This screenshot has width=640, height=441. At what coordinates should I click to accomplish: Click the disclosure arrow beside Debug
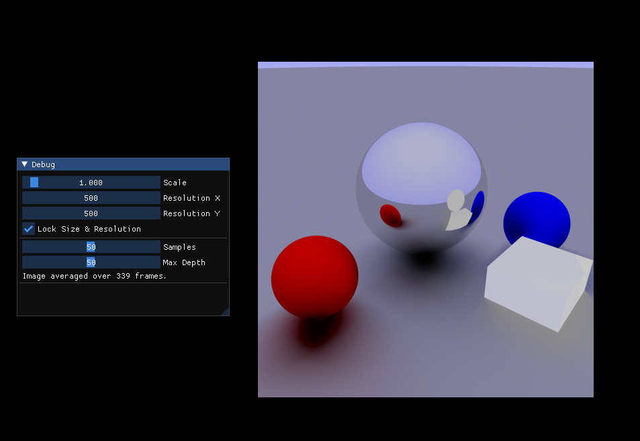pyautogui.click(x=24, y=164)
